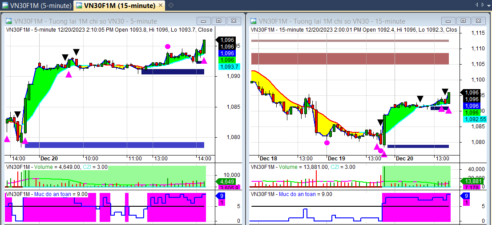Click the magenta circle marker on 5-minute chart

(x=168, y=46)
